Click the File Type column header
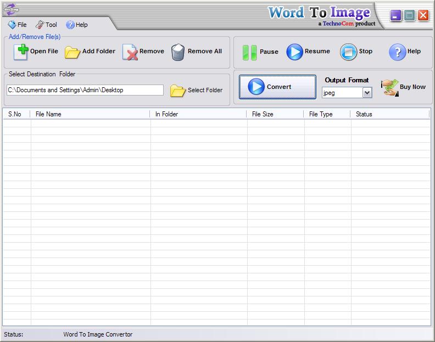Screen dimensions: 435x342 pos(327,114)
